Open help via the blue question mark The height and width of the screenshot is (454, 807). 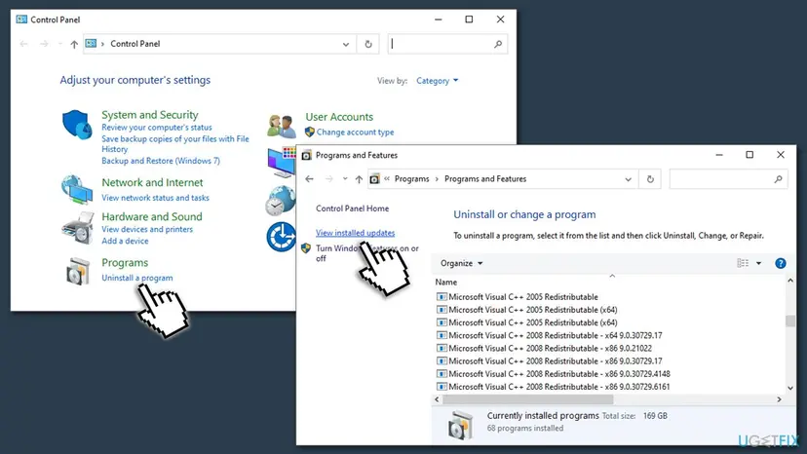coord(781,264)
